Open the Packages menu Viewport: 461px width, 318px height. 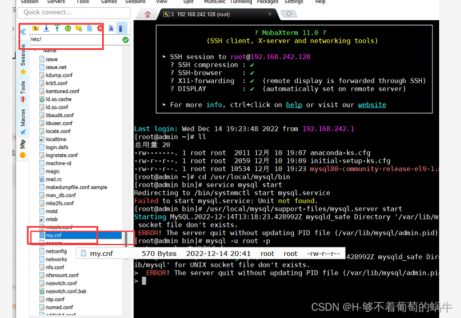click(268, 2)
